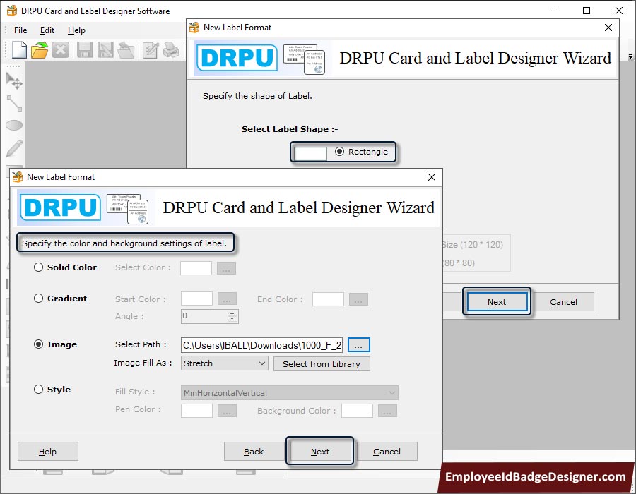636x494 pixels.
Task: Click Cancel in the label shape wizard
Action: pyautogui.click(x=563, y=302)
